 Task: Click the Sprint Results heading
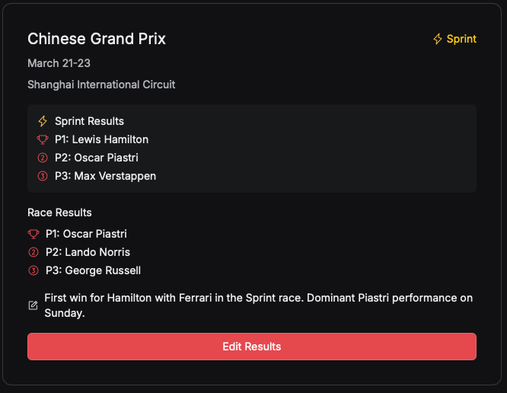pos(89,121)
